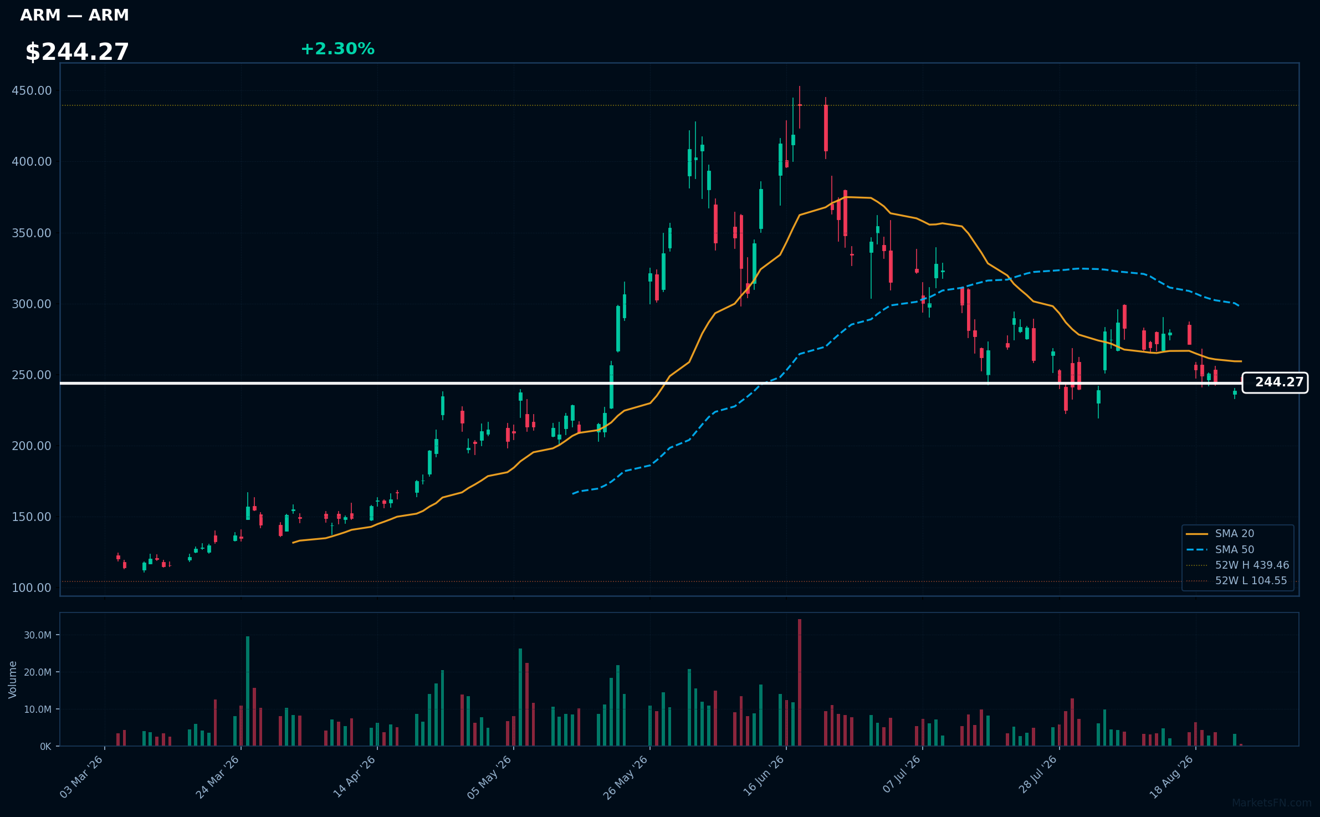Screen dimensions: 1320x817
Task: Select the 30.0M volume axis label
Action: [38, 635]
